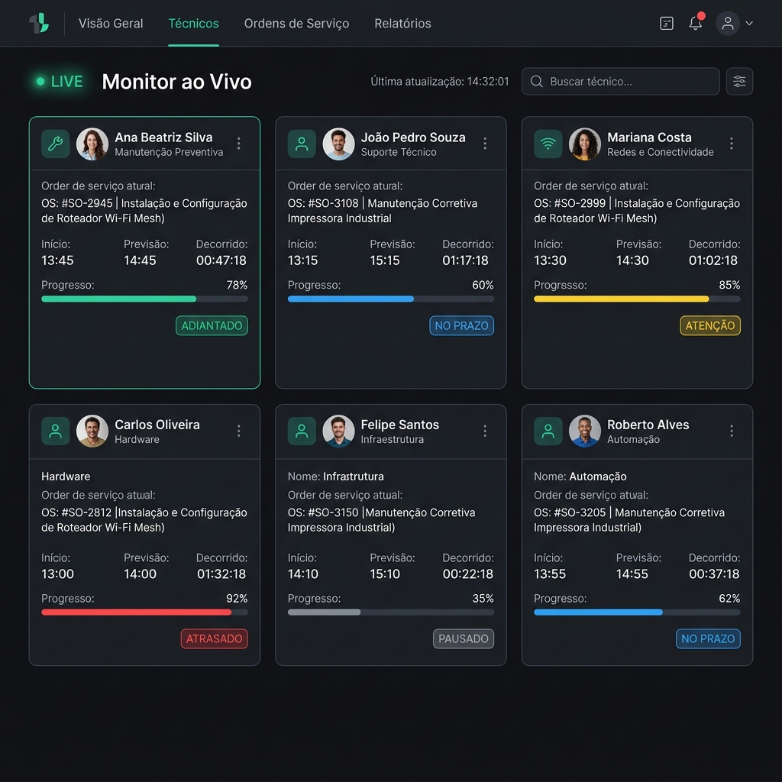Viewport: 782px width, 782px height.
Task: Click the Wi-Fi icon on Mariana Costa card
Action: click(x=548, y=144)
